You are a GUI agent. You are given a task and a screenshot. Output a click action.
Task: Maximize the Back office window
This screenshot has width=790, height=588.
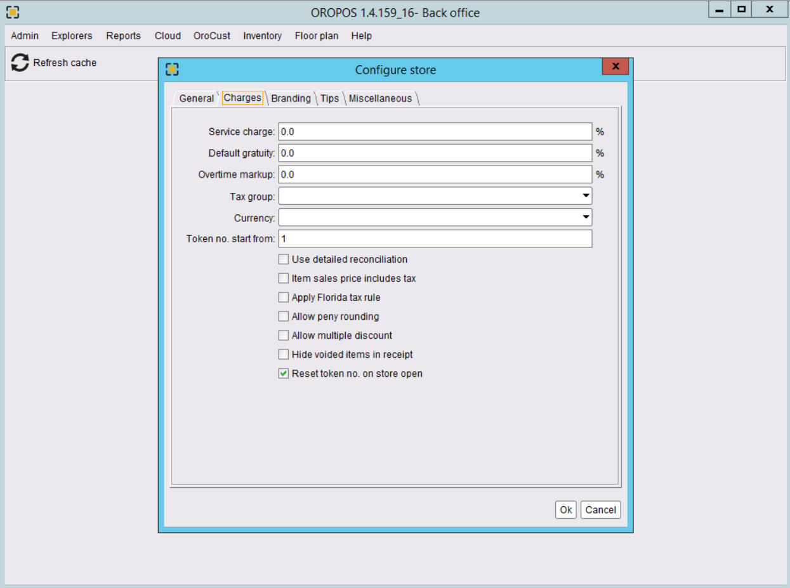point(741,10)
